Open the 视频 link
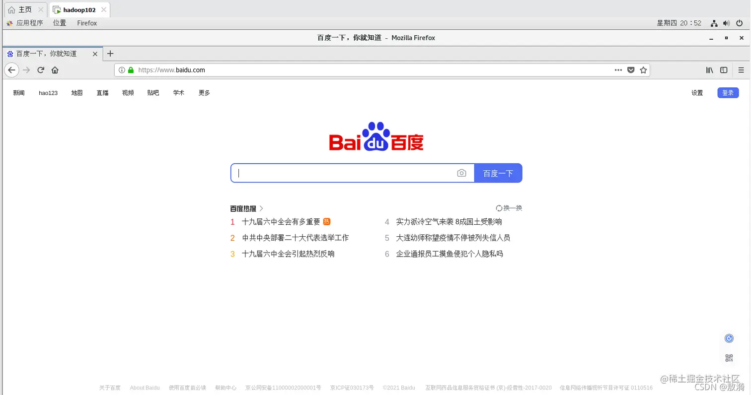The height and width of the screenshot is (395, 751). pos(128,93)
